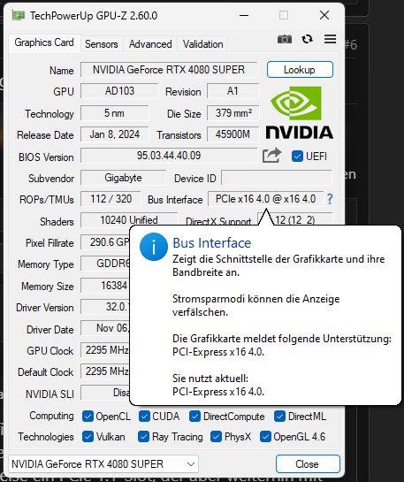Take a screenshot with the camera icon

285,39
